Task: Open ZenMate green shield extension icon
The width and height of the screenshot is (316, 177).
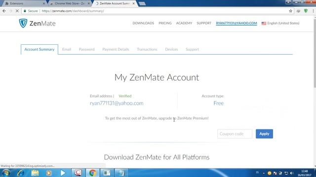Action: (x=306, y=11)
